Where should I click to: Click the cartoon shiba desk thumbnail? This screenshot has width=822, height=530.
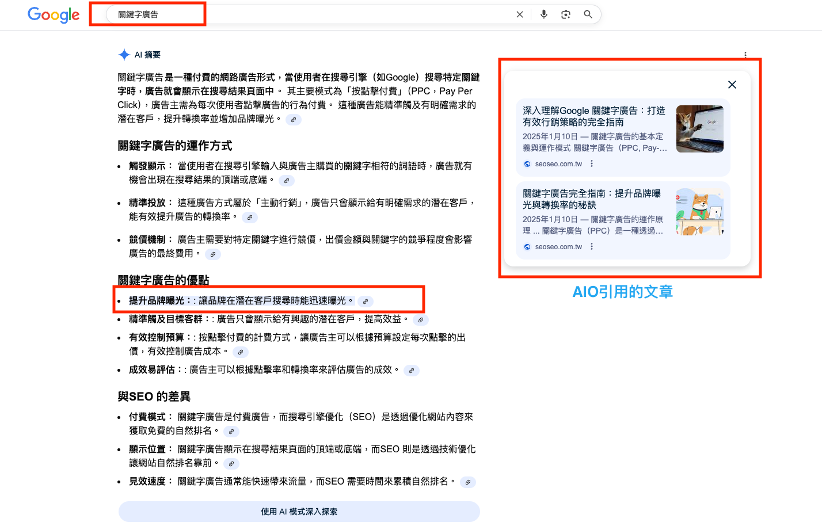click(699, 212)
